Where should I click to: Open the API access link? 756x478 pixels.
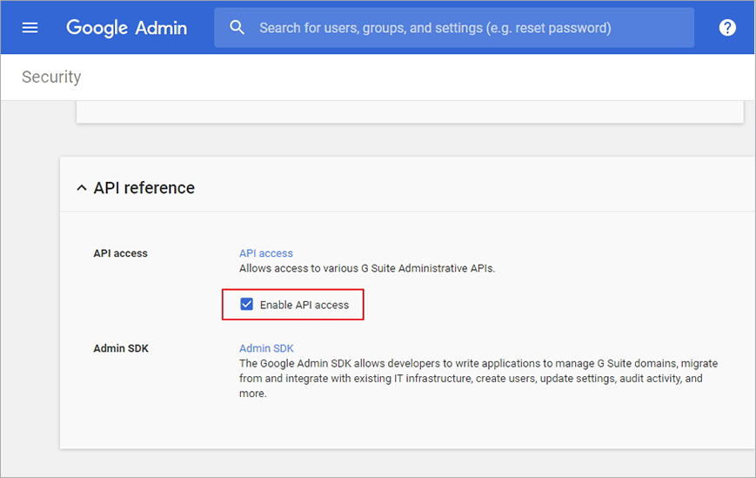pyautogui.click(x=266, y=253)
